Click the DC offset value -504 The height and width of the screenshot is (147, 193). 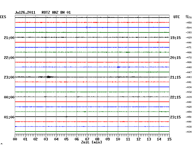189,28
